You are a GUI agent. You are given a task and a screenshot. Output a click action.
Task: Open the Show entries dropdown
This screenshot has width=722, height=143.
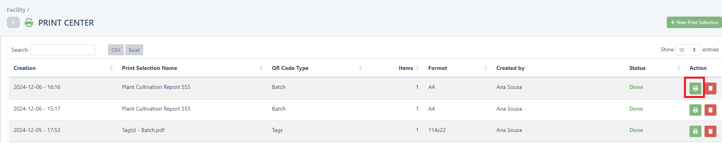[x=688, y=50]
